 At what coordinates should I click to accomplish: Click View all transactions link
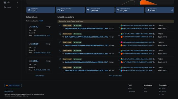pos(116,76)
